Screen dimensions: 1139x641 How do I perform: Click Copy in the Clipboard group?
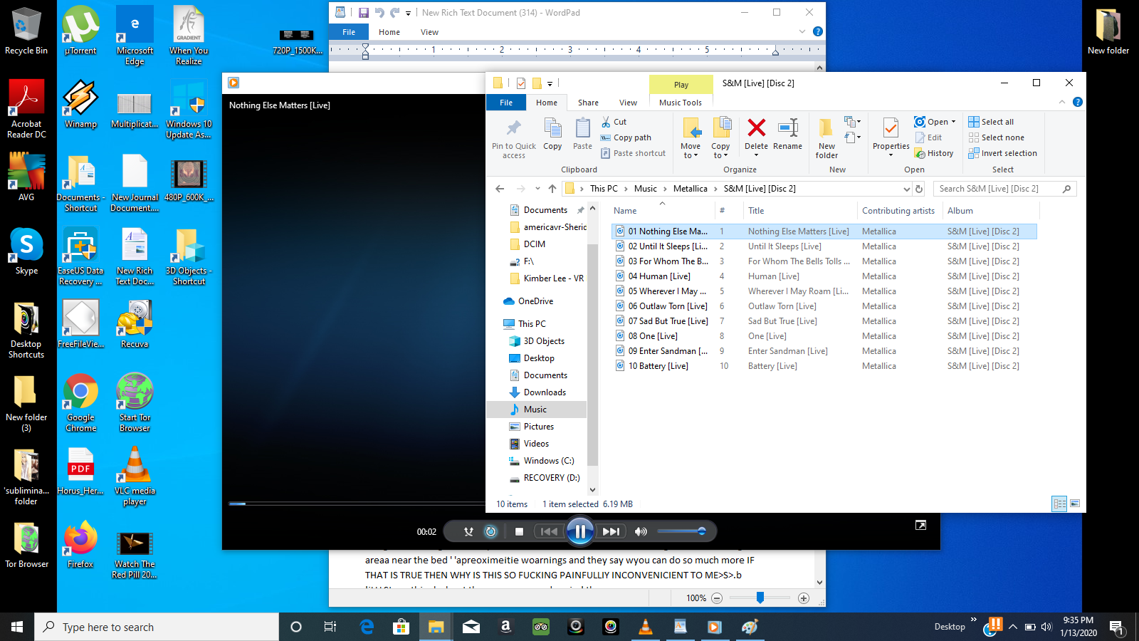[x=552, y=135]
